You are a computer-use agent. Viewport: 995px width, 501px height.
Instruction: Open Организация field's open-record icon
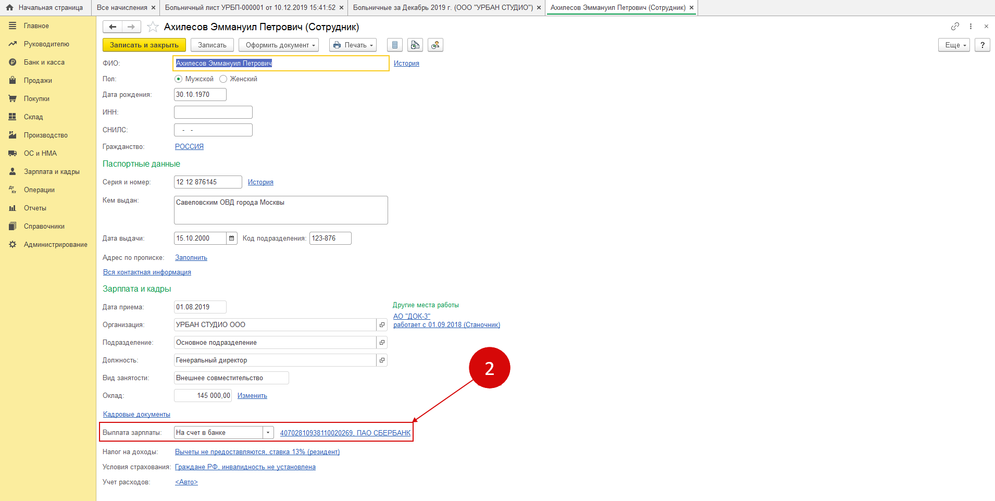pos(382,325)
